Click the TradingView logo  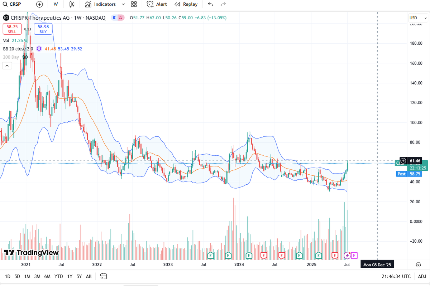(32, 253)
